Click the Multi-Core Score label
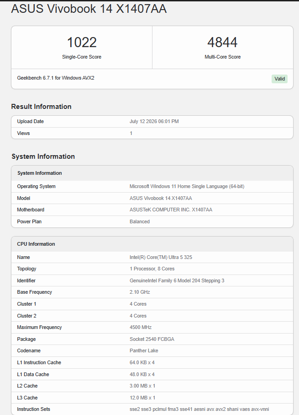The height and width of the screenshot is (415, 299). [222, 57]
